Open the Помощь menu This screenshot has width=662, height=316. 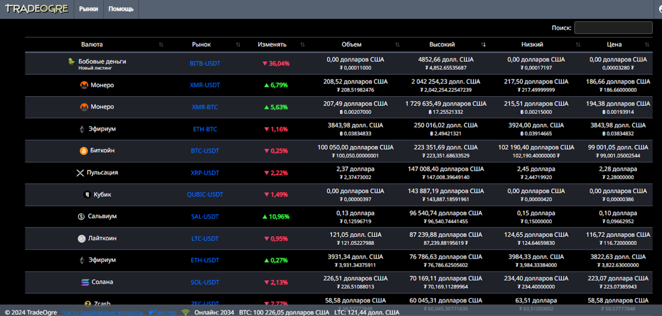tap(121, 9)
